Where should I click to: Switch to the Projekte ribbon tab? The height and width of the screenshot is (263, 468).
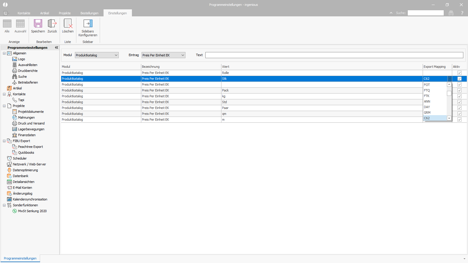pyautogui.click(x=65, y=13)
